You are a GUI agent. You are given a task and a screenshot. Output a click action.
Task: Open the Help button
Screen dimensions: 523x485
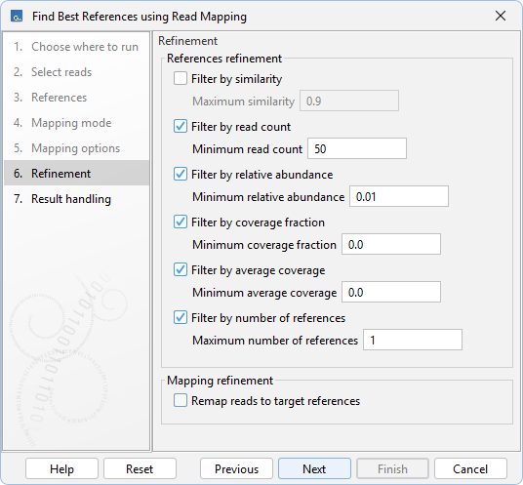[x=61, y=469]
